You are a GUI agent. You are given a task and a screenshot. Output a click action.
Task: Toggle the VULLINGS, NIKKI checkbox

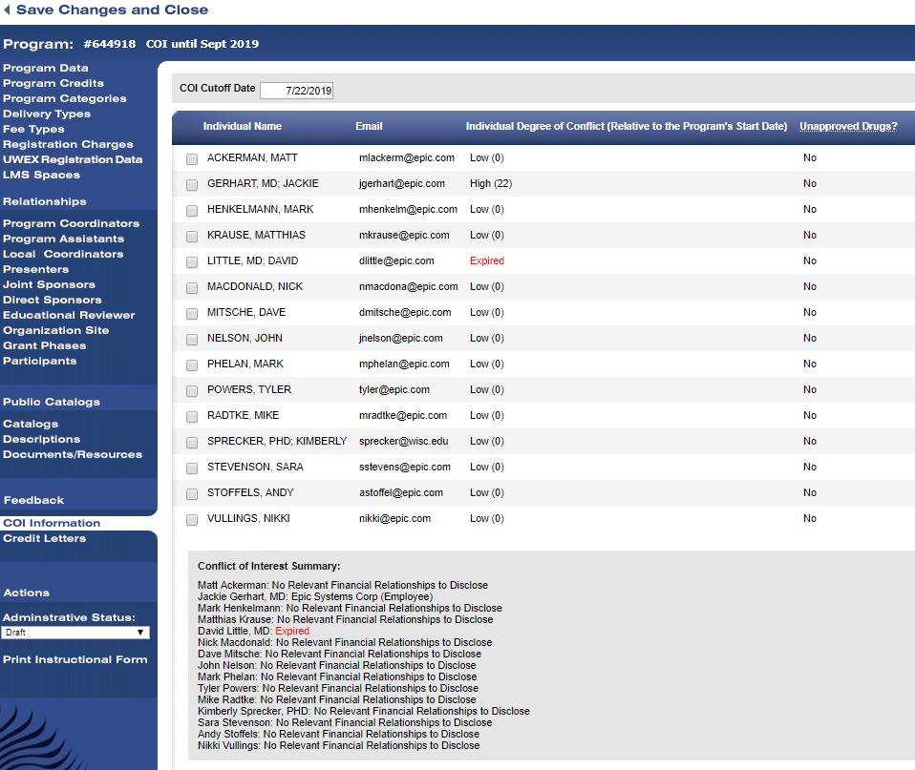click(x=192, y=519)
